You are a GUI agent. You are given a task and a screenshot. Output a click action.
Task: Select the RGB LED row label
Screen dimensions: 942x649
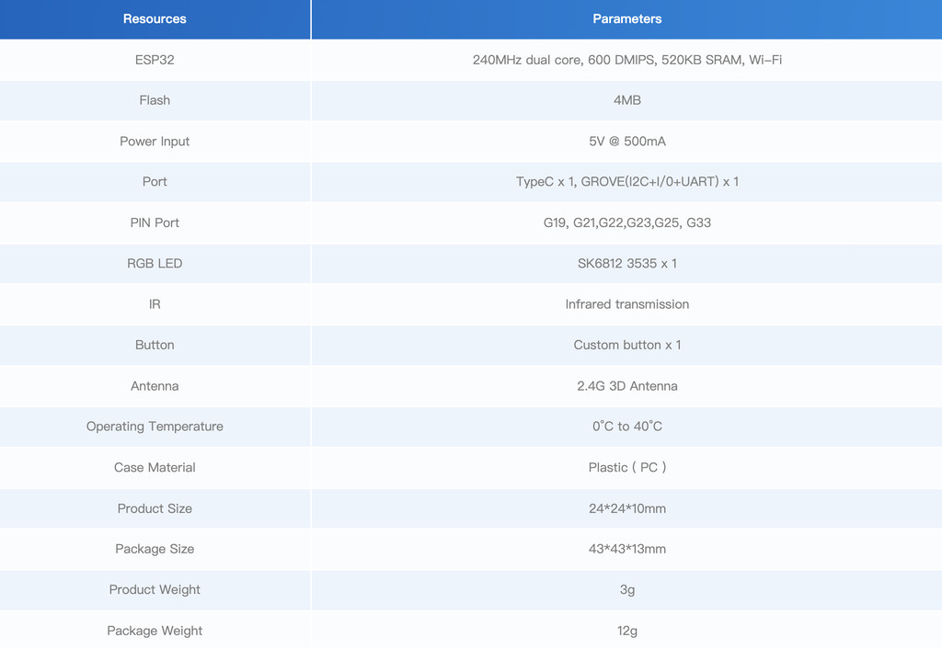155,264
